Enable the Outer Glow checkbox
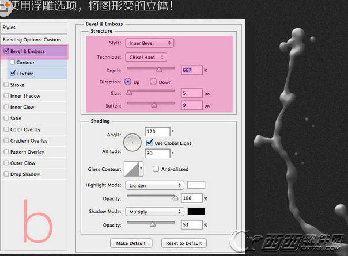Screen dimensions: 348x256 click(6, 163)
